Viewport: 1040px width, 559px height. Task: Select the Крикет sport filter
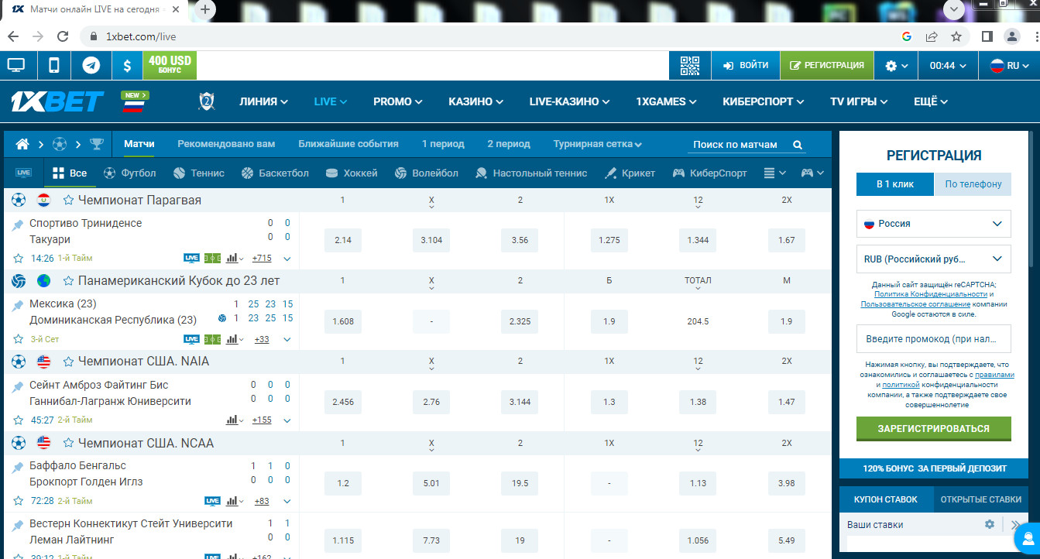pos(630,173)
